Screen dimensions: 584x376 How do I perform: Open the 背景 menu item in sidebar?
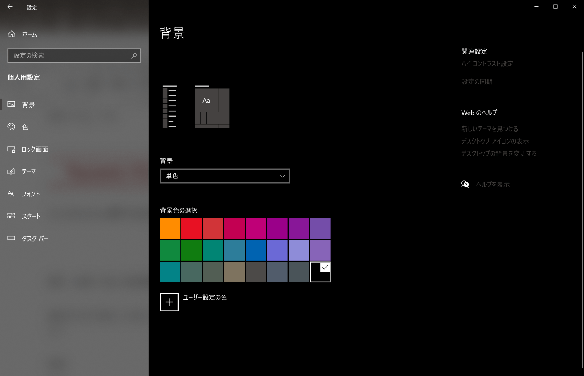tap(74, 104)
